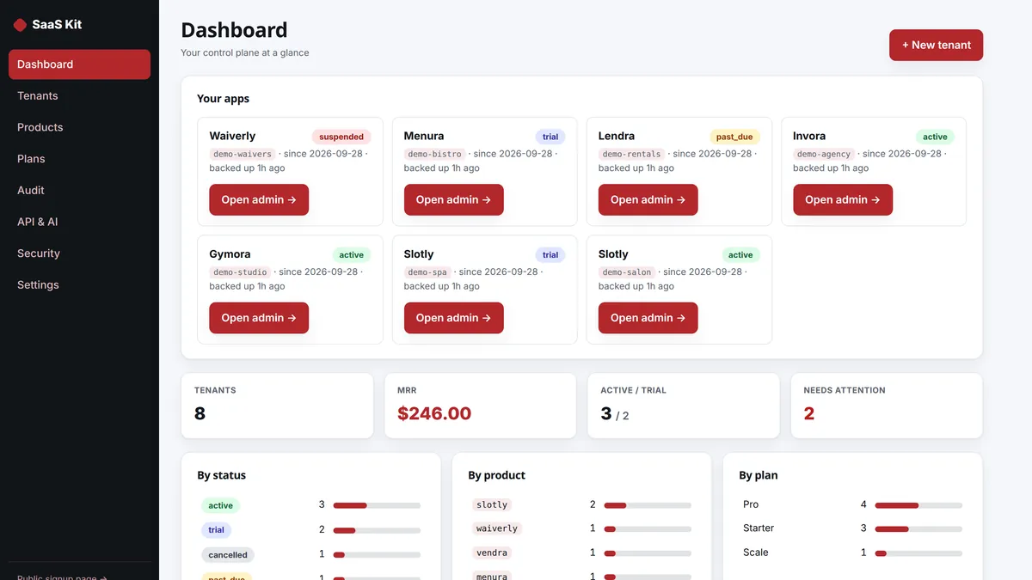Click the SaaS Kit logo icon

pos(20,25)
